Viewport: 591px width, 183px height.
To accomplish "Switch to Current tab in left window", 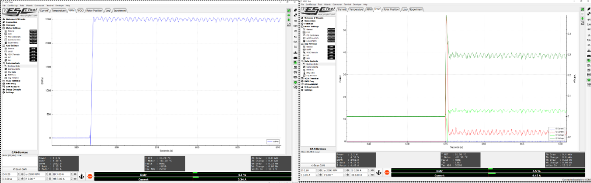I will (x=44, y=11).
